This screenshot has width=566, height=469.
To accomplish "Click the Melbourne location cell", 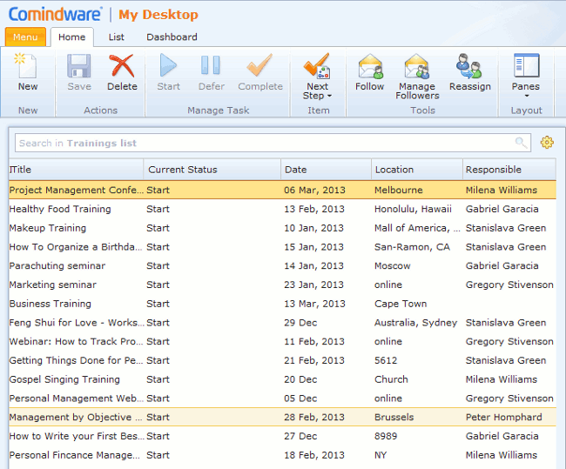I will point(398,191).
